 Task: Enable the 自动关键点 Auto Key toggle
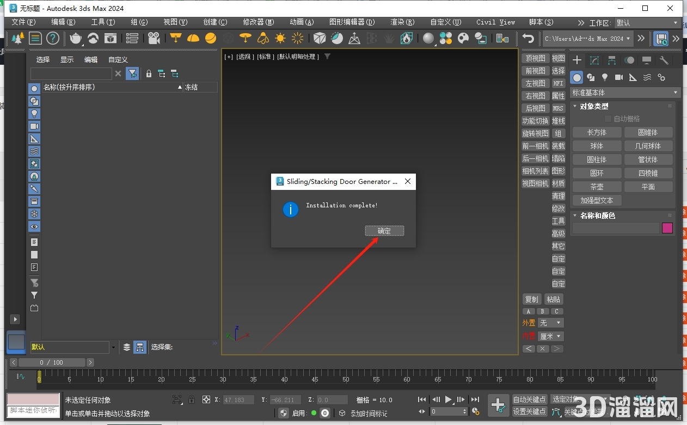(x=529, y=399)
